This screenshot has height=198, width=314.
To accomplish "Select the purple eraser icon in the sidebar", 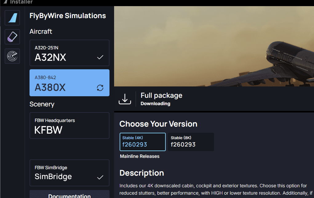I will pyautogui.click(x=12, y=37).
